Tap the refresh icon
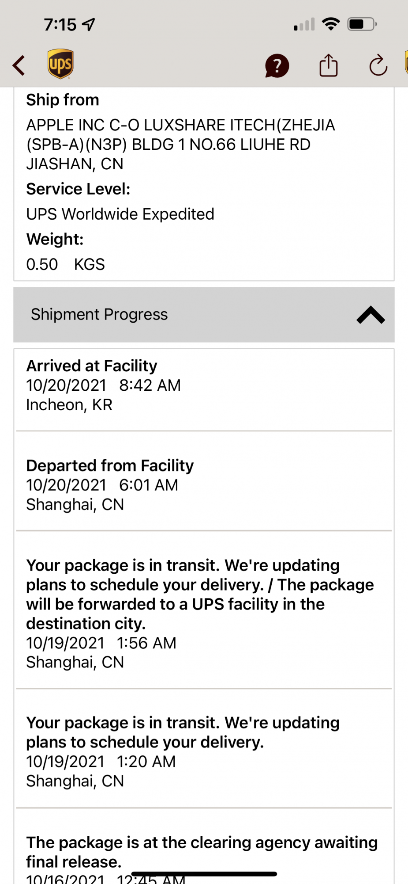The image size is (408, 884). (378, 65)
